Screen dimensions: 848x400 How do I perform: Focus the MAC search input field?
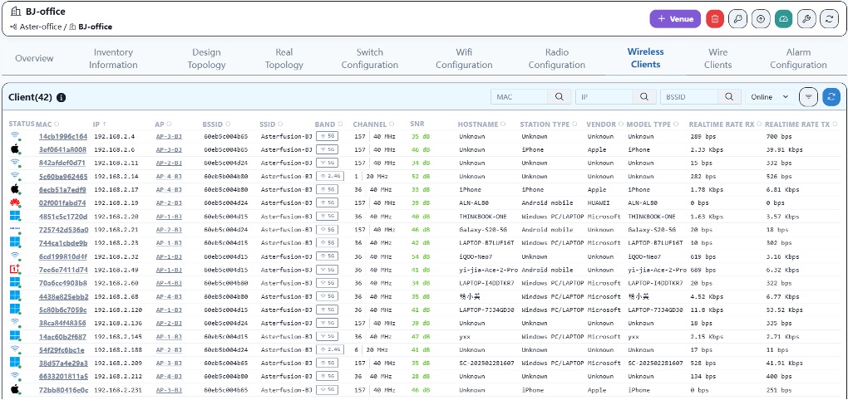[x=520, y=96]
